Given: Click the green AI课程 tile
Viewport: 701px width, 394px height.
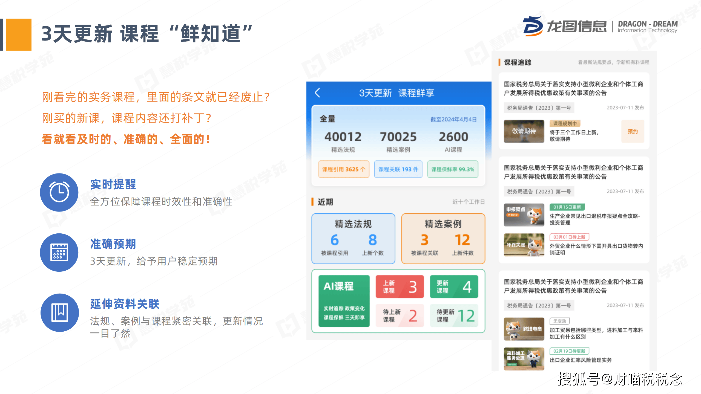Looking at the screenshot, I should coord(344,301).
